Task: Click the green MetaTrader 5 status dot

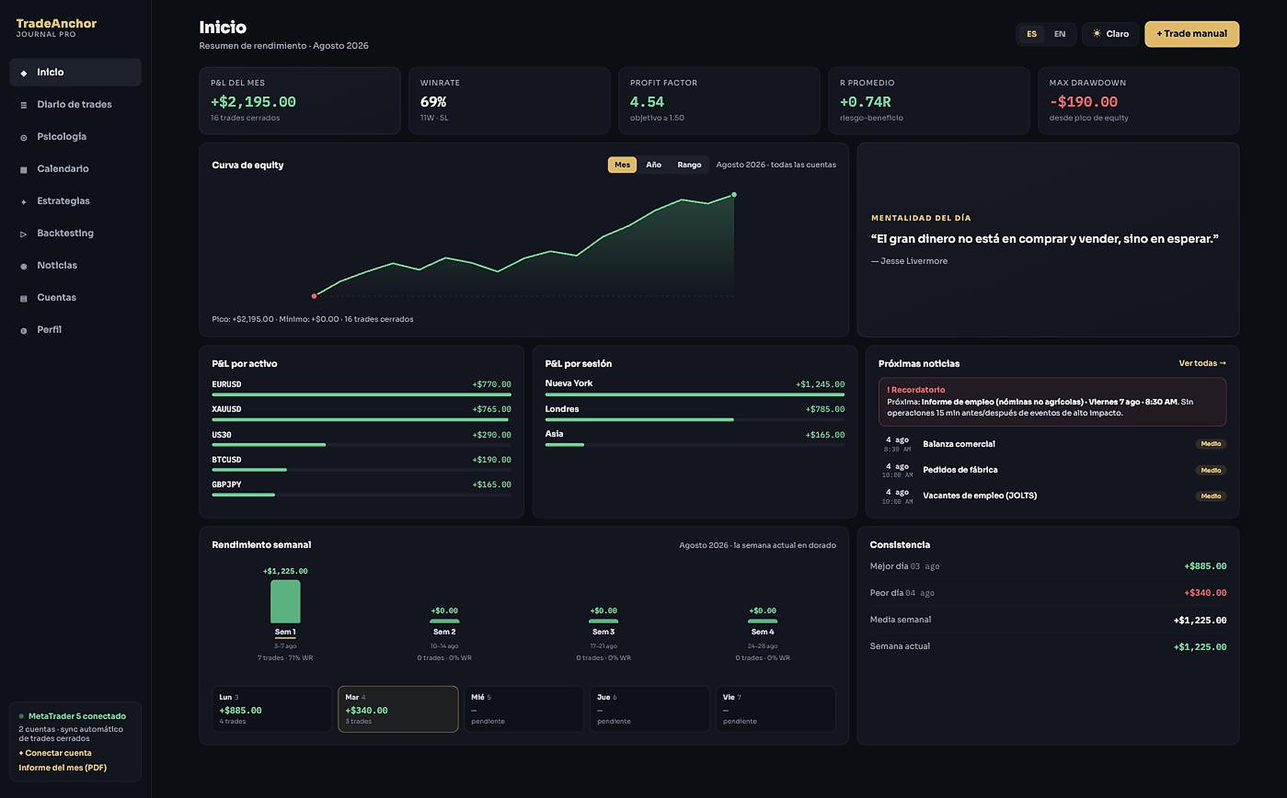Action: (21, 716)
